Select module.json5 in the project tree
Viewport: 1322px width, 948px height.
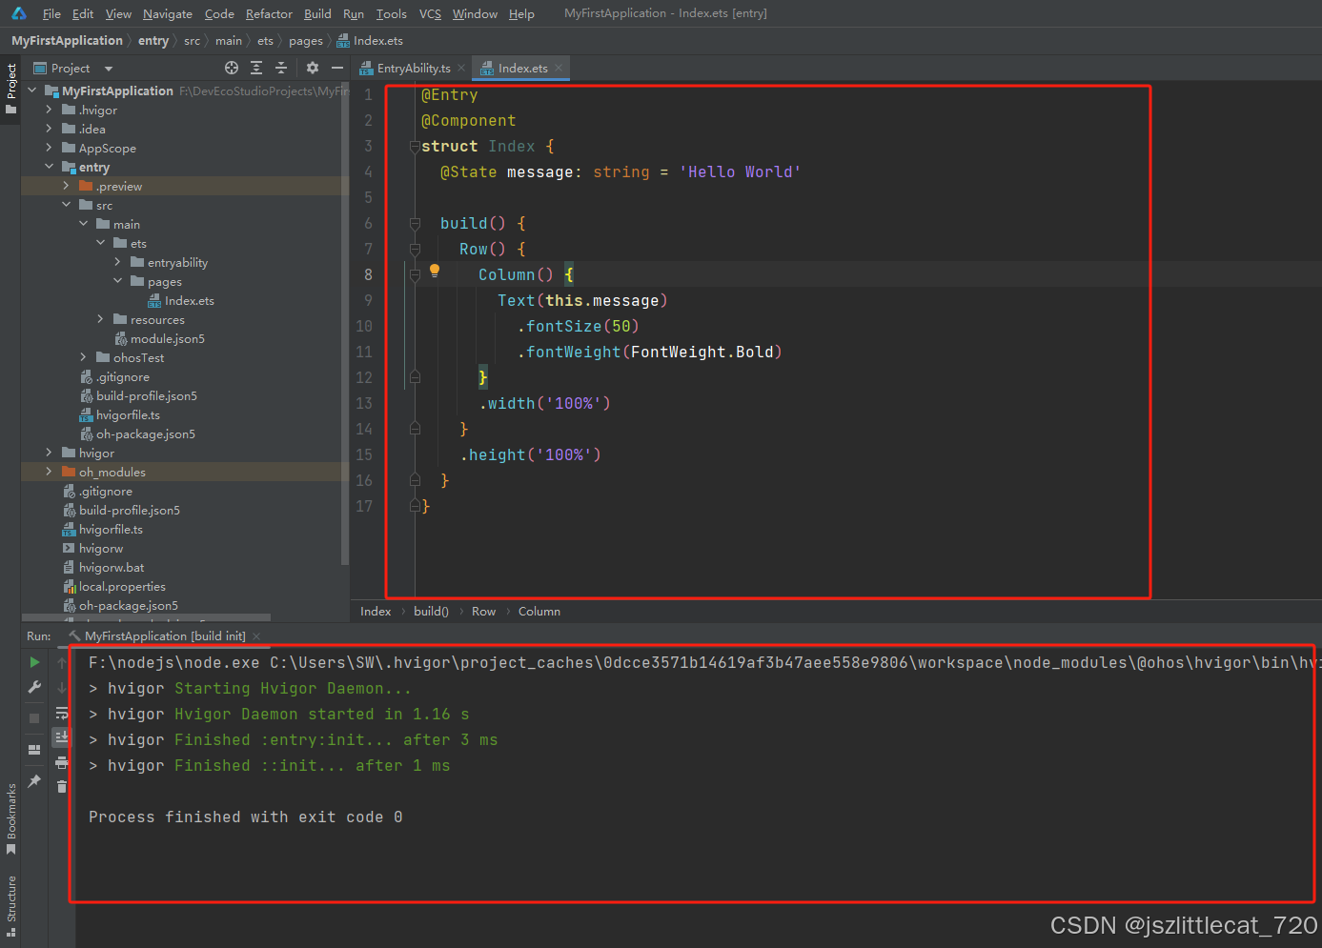167,339
